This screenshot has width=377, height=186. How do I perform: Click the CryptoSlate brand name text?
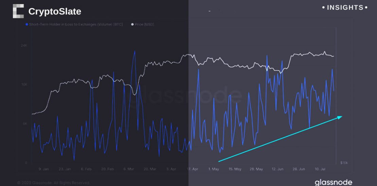pyautogui.click(x=55, y=11)
